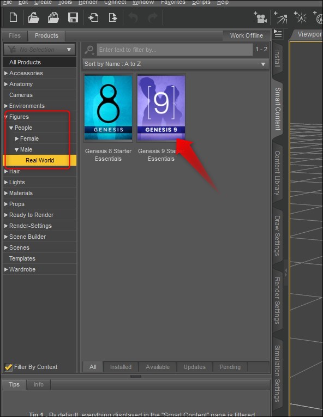Expand the Hair category
Screen dimensions: 323x417
pyautogui.click(x=6, y=172)
